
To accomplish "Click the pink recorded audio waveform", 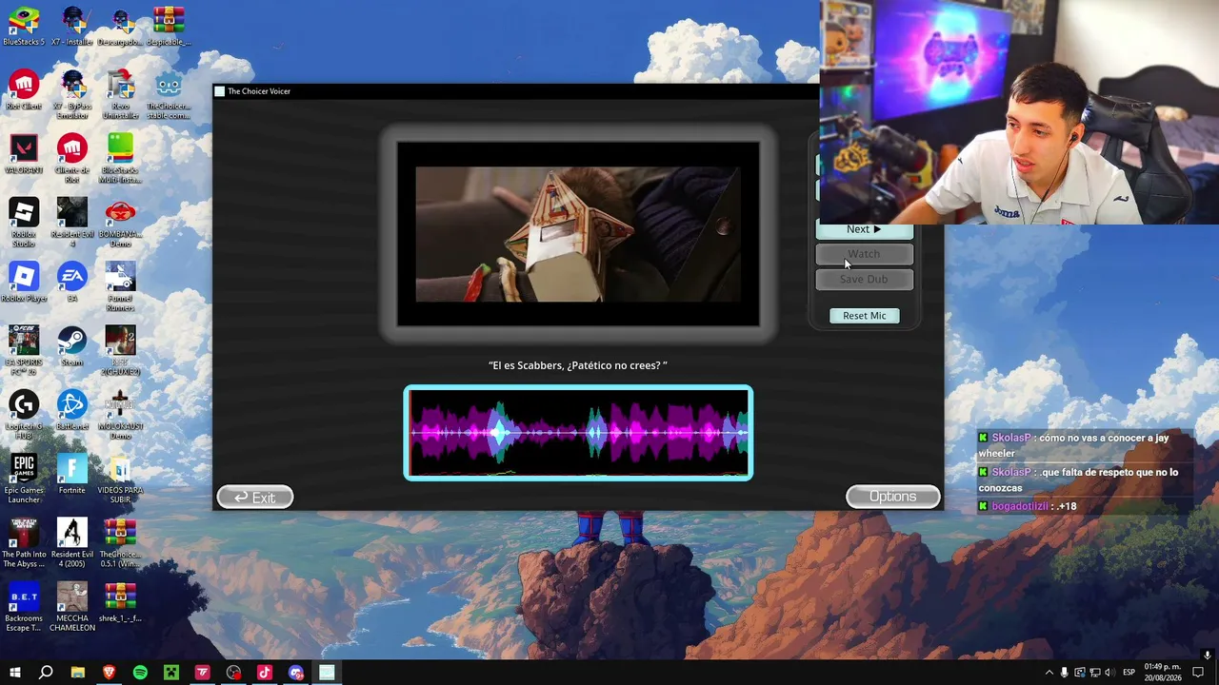I will [578, 433].
